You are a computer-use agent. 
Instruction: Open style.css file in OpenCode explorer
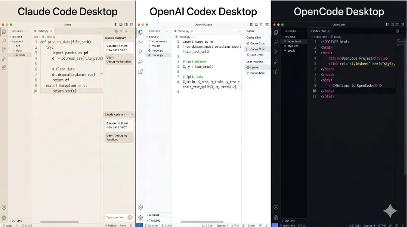294,46
